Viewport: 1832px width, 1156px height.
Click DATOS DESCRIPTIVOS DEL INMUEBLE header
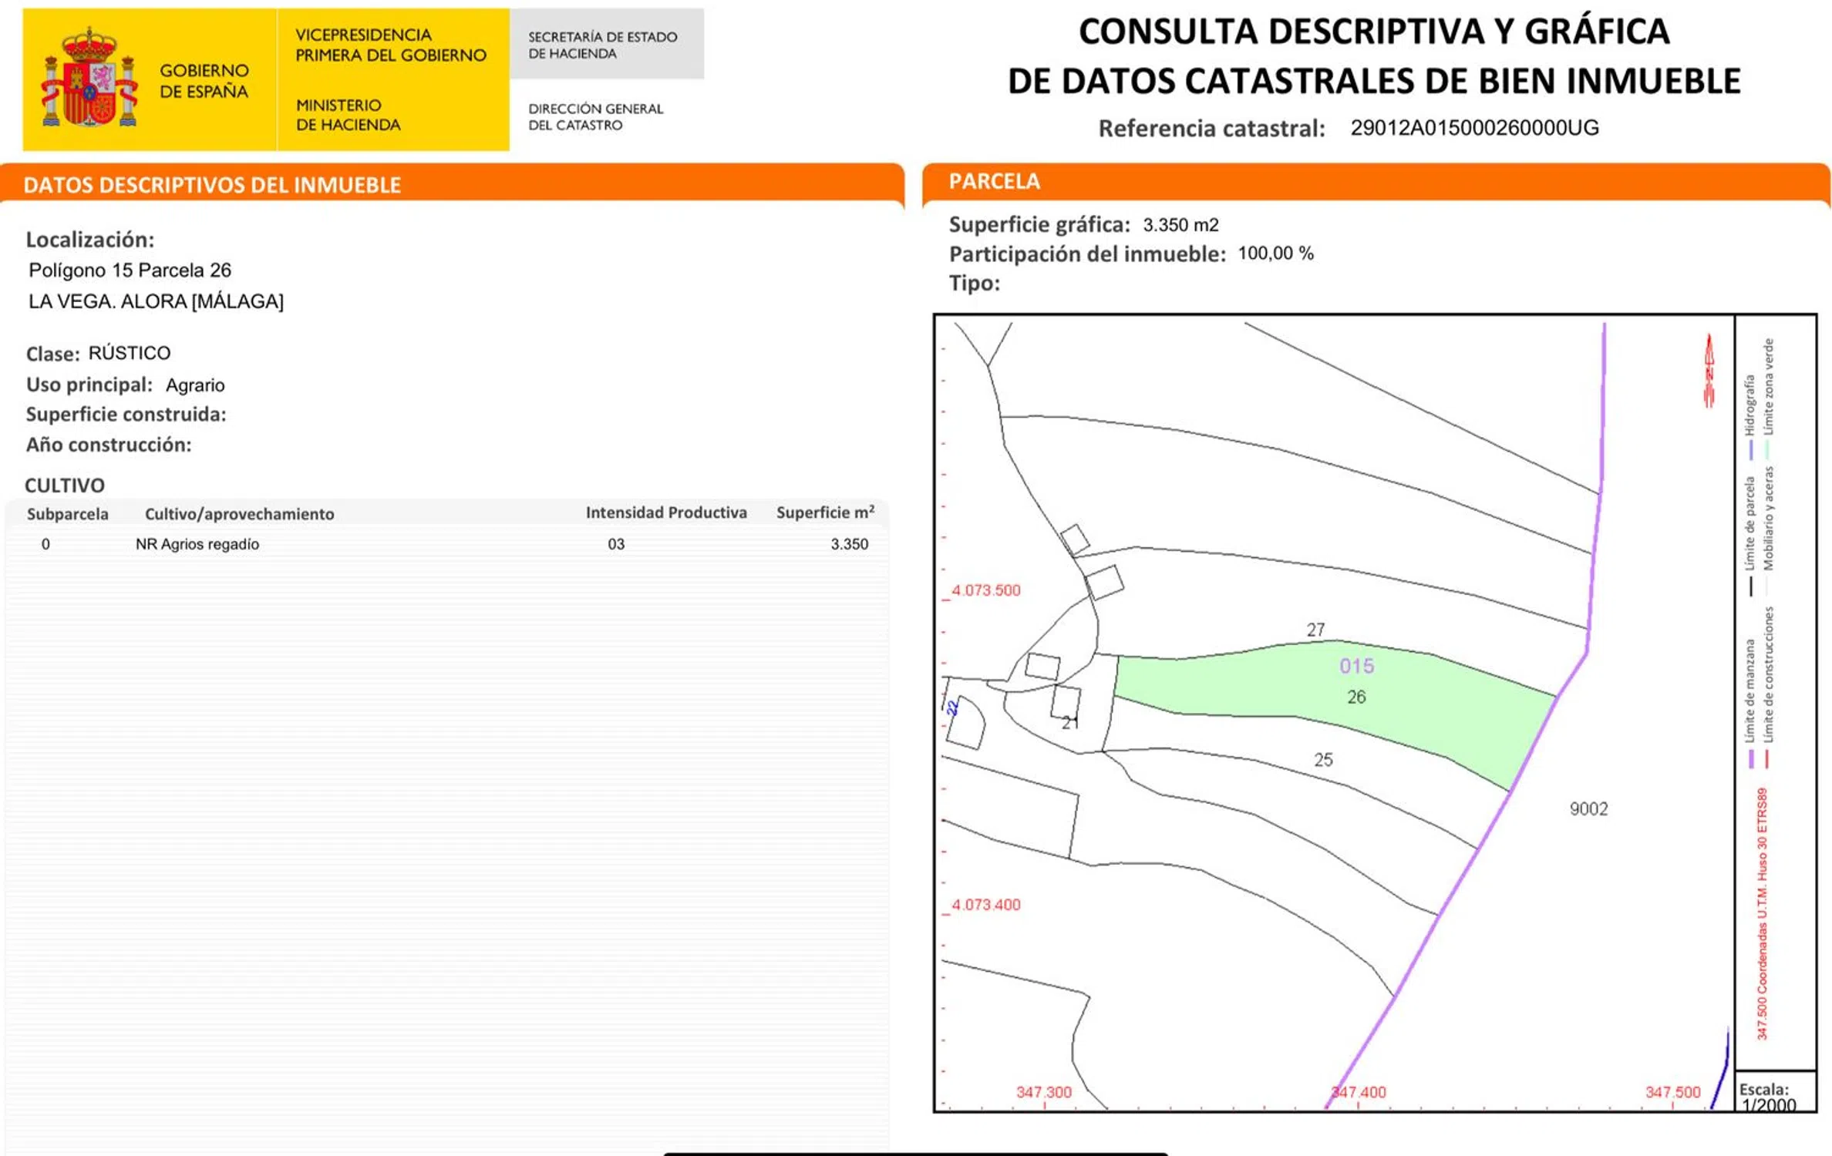pos(212,185)
